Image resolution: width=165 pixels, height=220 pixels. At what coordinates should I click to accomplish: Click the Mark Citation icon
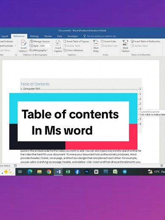(x=125, y=43)
